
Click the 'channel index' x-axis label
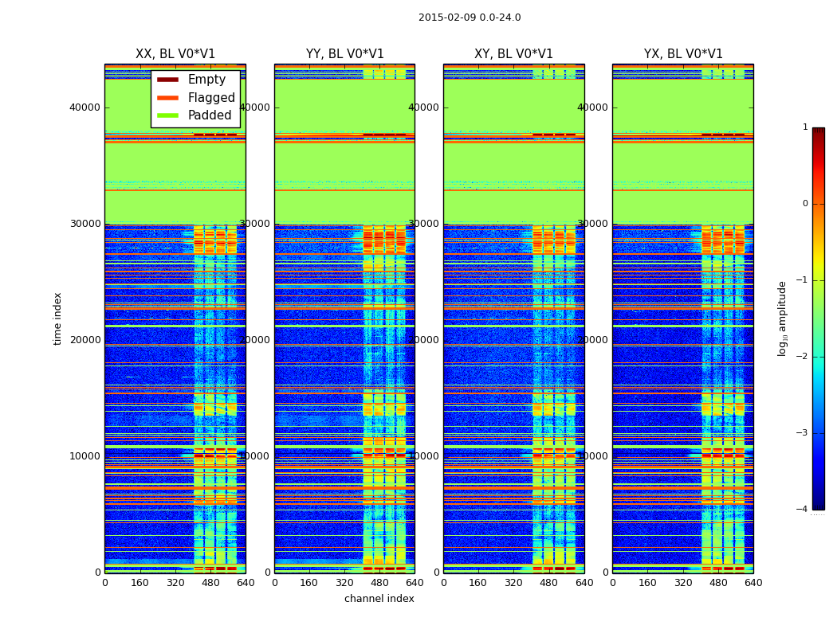coord(379,599)
